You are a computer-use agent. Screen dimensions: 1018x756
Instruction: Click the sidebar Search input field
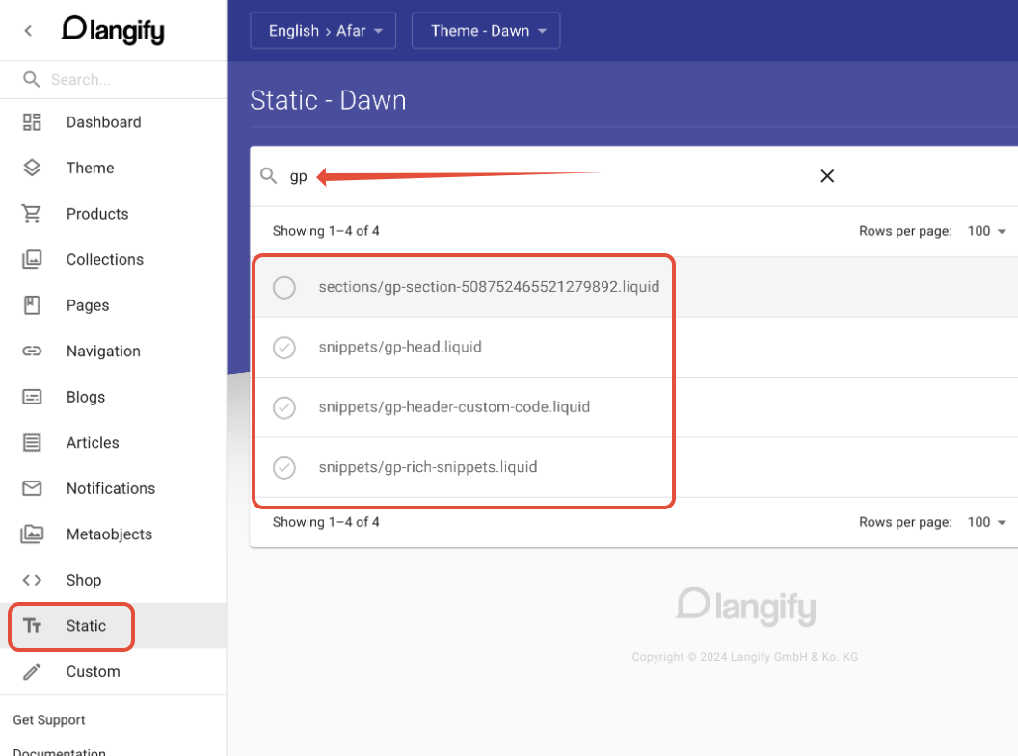(x=125, y=80)
